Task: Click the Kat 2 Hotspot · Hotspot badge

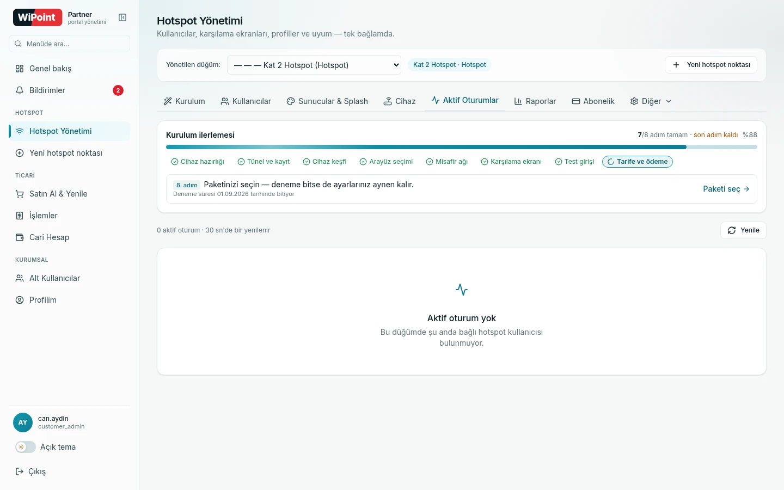Action: click(x=450, y=65)
